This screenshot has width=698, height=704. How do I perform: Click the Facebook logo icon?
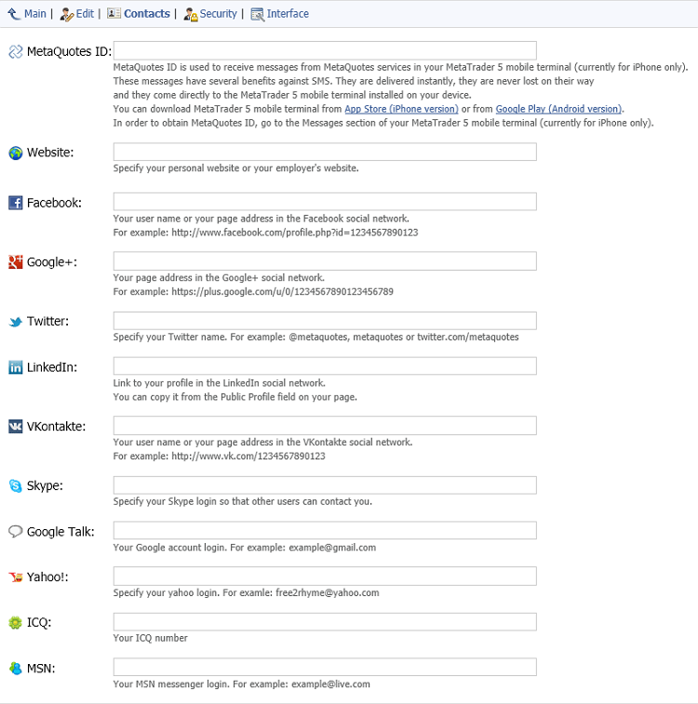[x=15, y=203]
